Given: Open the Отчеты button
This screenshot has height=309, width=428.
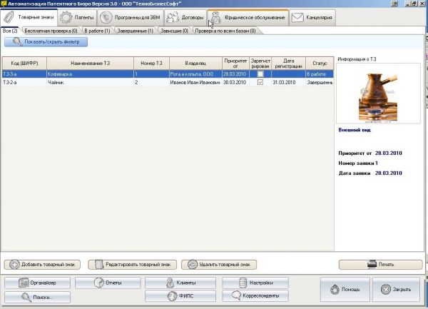Looking at the screenshot, I should pos(108,283).
